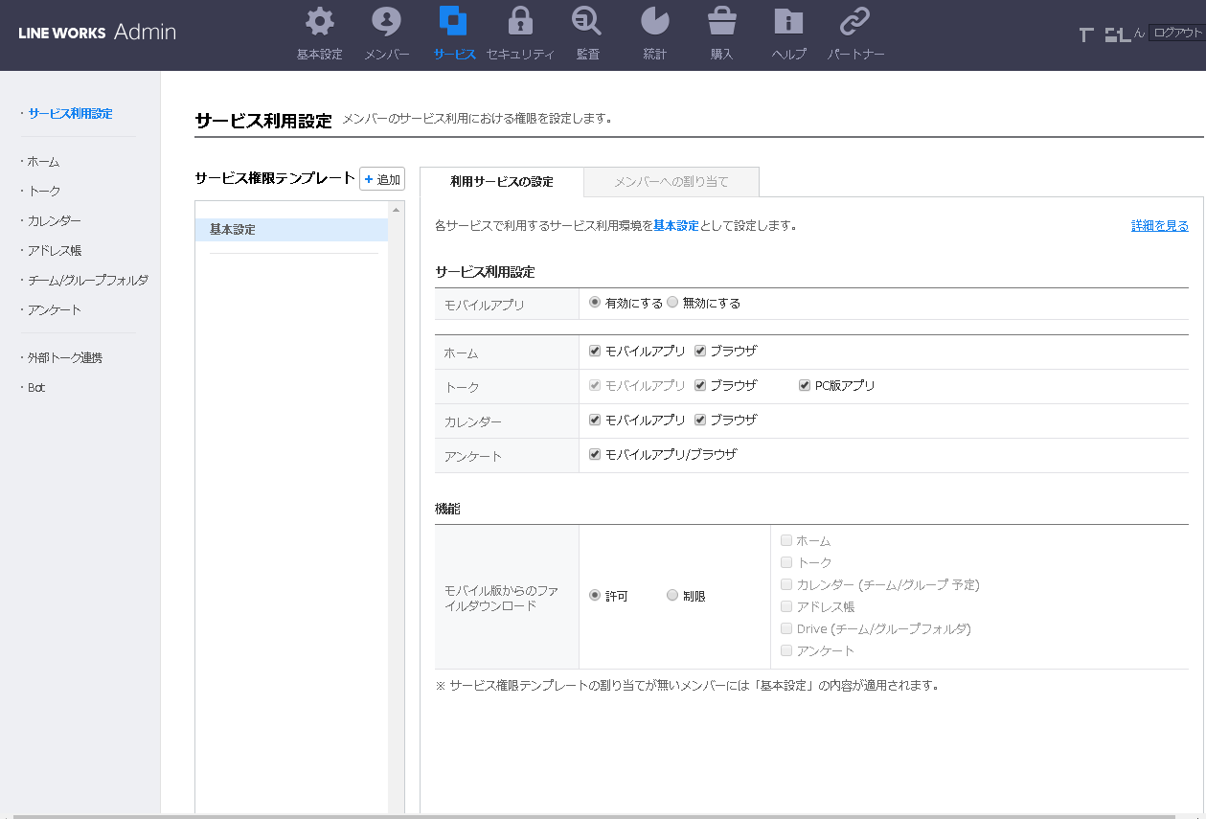
Task: Open the 購入 basket icon
Action: 721,22
